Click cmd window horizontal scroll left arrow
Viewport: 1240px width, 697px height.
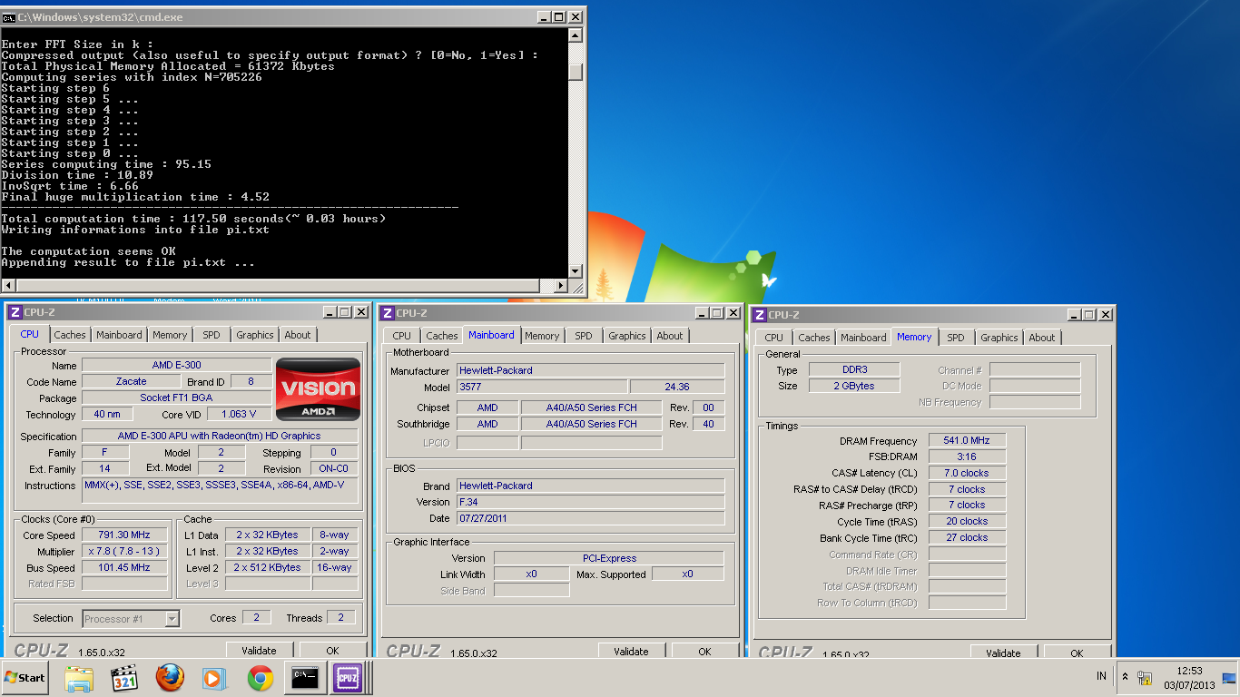pos(9,286)
